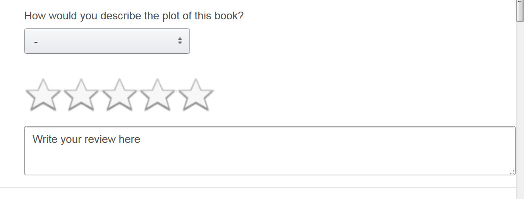Click the star immediately right of the first star

[x=81, y=95]
